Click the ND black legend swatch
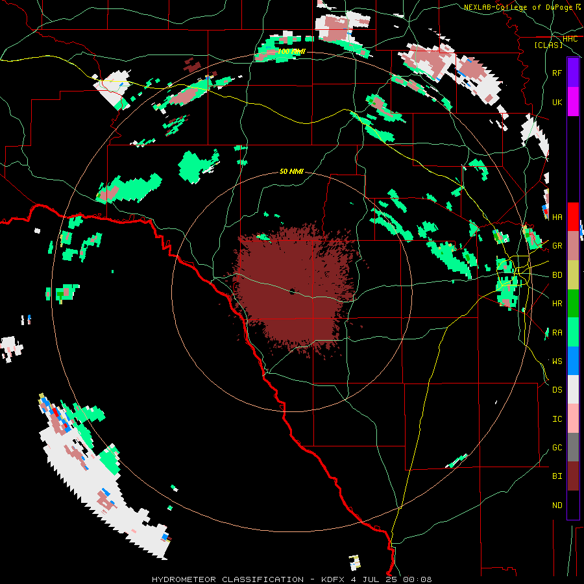This screenshot has width=584, height=584. (573, 505)
